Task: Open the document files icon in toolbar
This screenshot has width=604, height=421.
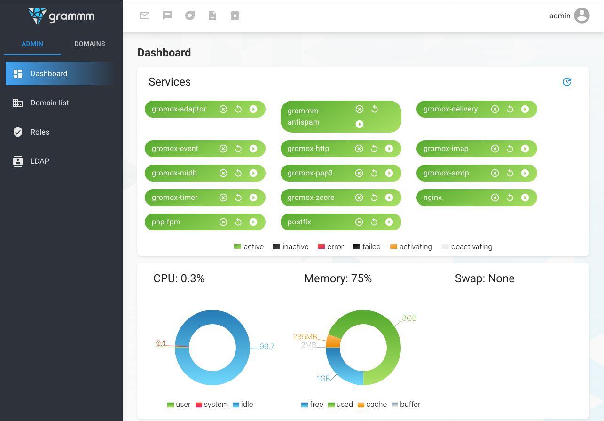Action: pyautogui.click(x=212, y=16)
